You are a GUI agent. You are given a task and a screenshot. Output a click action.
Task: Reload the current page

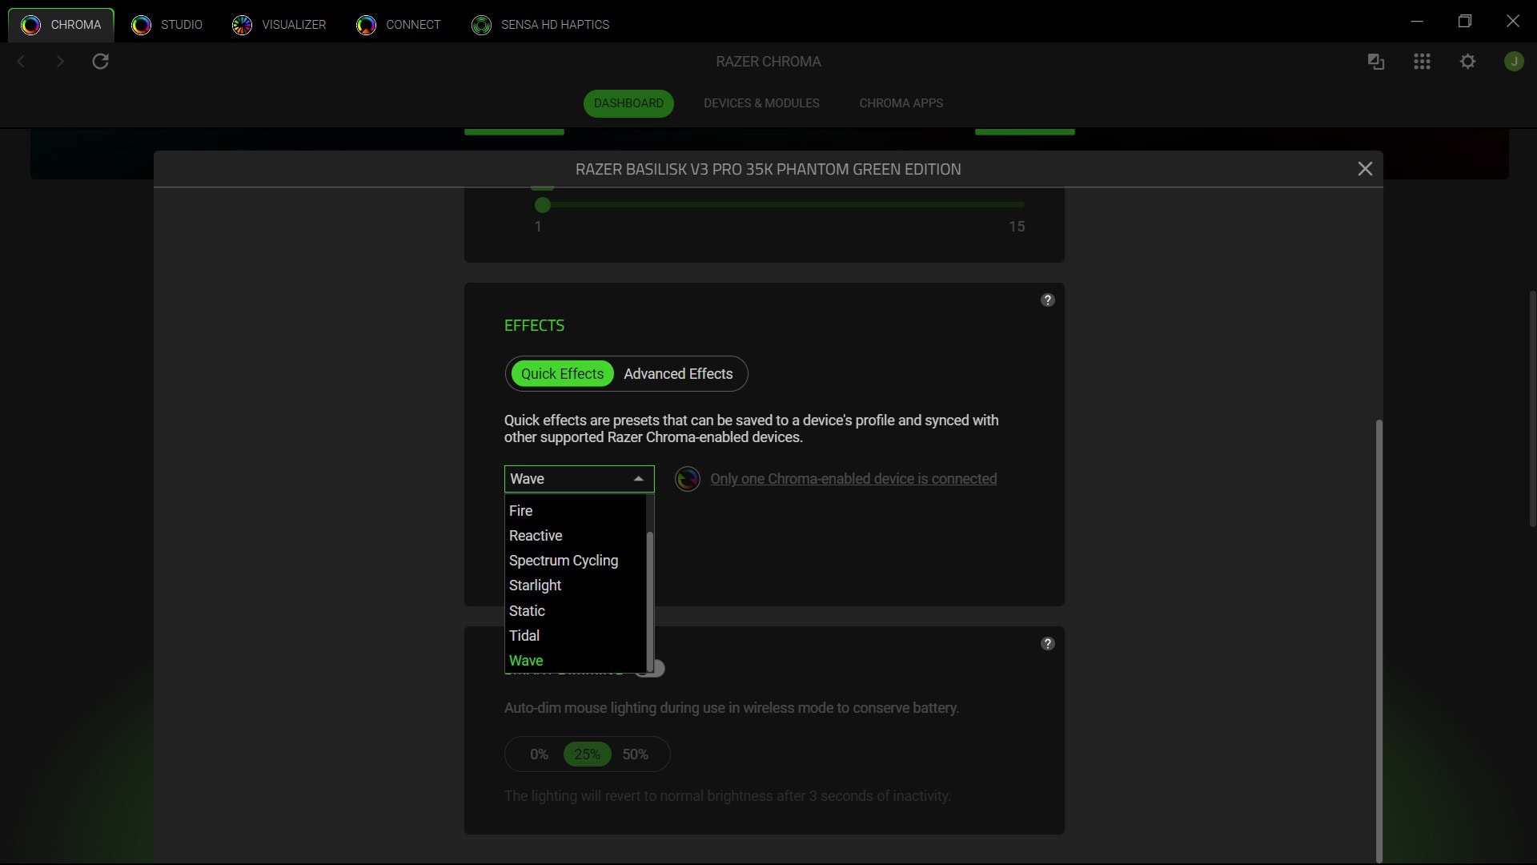click(99, 61)
